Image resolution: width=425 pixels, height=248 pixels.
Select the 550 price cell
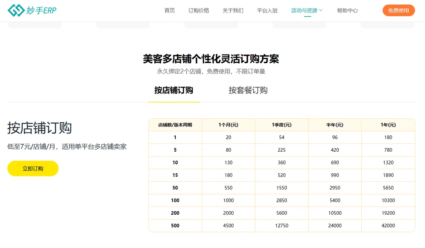228,188
